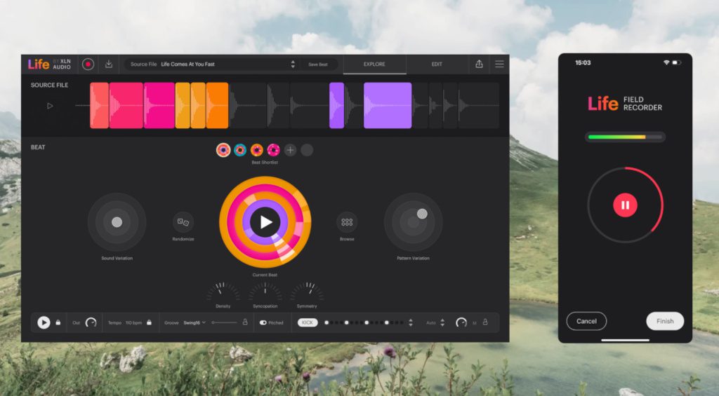Open the Browse grid icon
This screenshot has height=396, width=719.
point(347,222)
